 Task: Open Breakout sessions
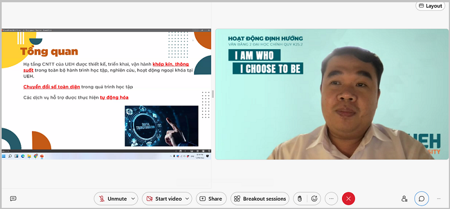(260, 199)
